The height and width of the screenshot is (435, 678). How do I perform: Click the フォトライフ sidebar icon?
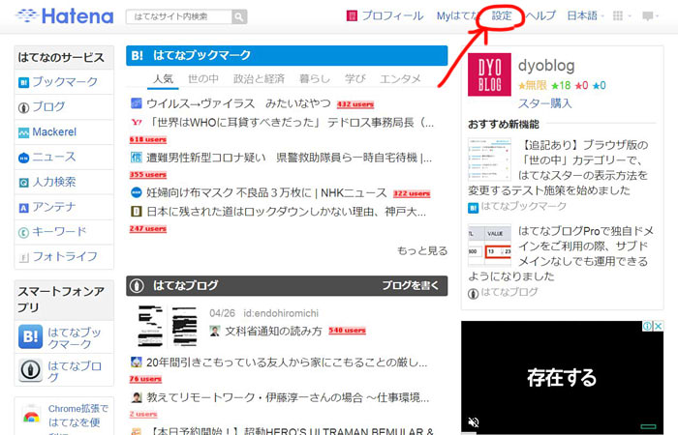[23, 258]
